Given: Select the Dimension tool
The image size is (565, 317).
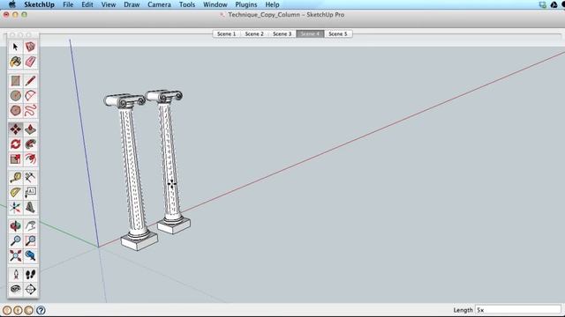Looking at the screenshot, I should (x=30, y=178).
